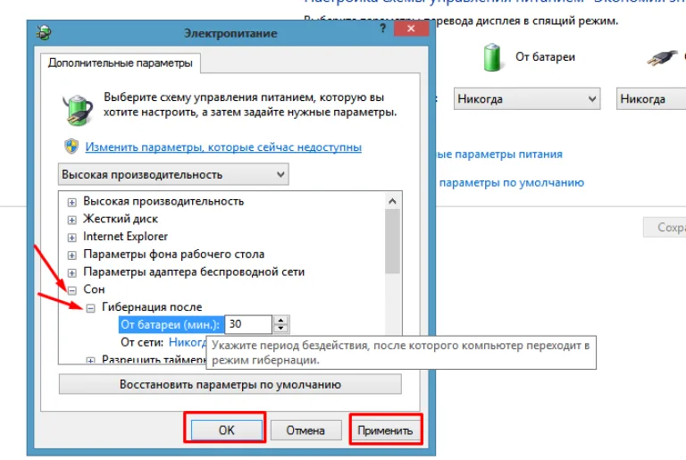Select Параметры адаптера беспроводной сети tree row
The height and width of the screenshot is (460, 686).
[194, 272]
